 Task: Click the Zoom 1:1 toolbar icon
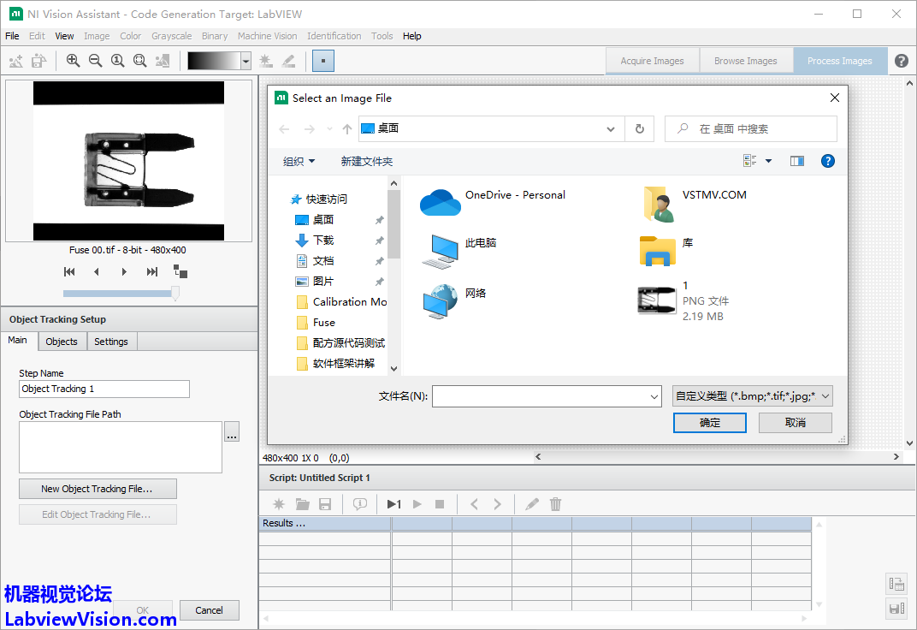(117, 61)
